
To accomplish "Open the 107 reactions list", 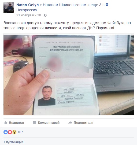I will pyautogui.click(x=20, y=132).
